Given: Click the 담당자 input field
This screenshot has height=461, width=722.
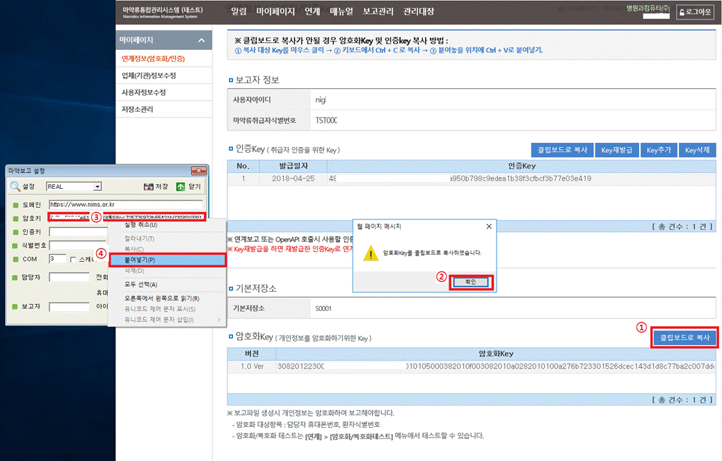Looking at the screenshot, I should point(69,277).
